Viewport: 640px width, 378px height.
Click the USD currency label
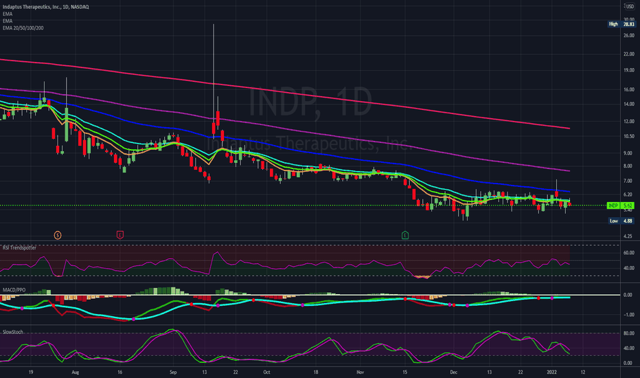(630, 7)
